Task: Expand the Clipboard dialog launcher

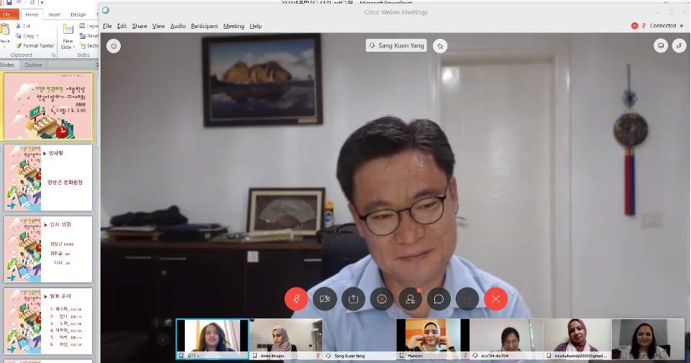Action: (54, 55)
